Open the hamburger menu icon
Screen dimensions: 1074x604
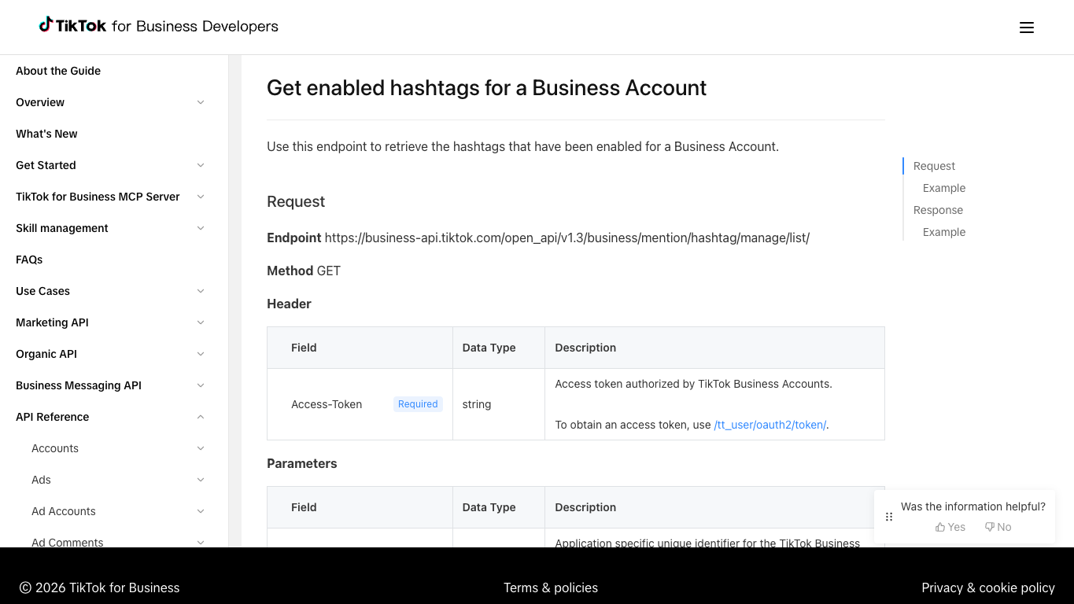coord(1026,28)
